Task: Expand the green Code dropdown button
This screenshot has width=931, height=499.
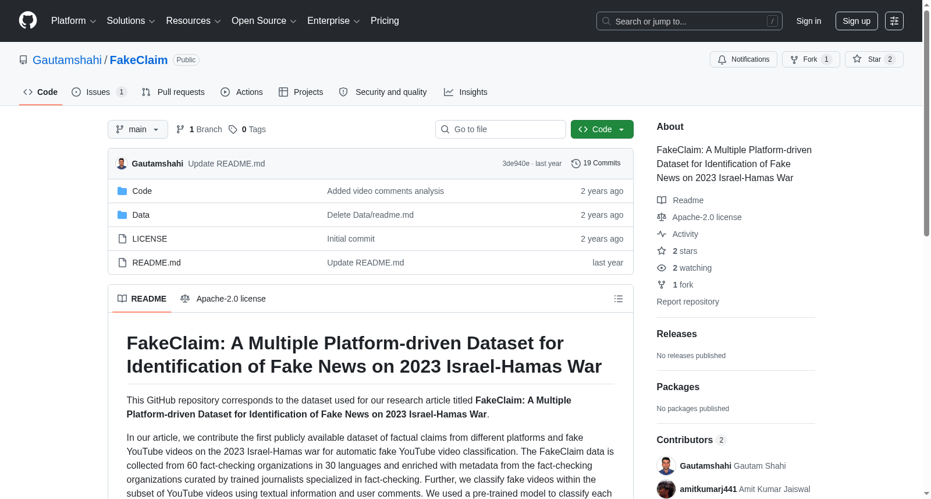Action: tap(602, 129)
